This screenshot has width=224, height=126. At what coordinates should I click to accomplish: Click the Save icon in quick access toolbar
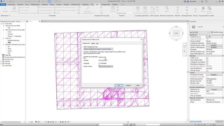(10, 1)
